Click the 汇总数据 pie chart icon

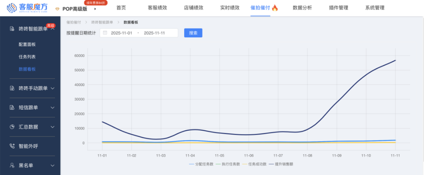point(12,127)
